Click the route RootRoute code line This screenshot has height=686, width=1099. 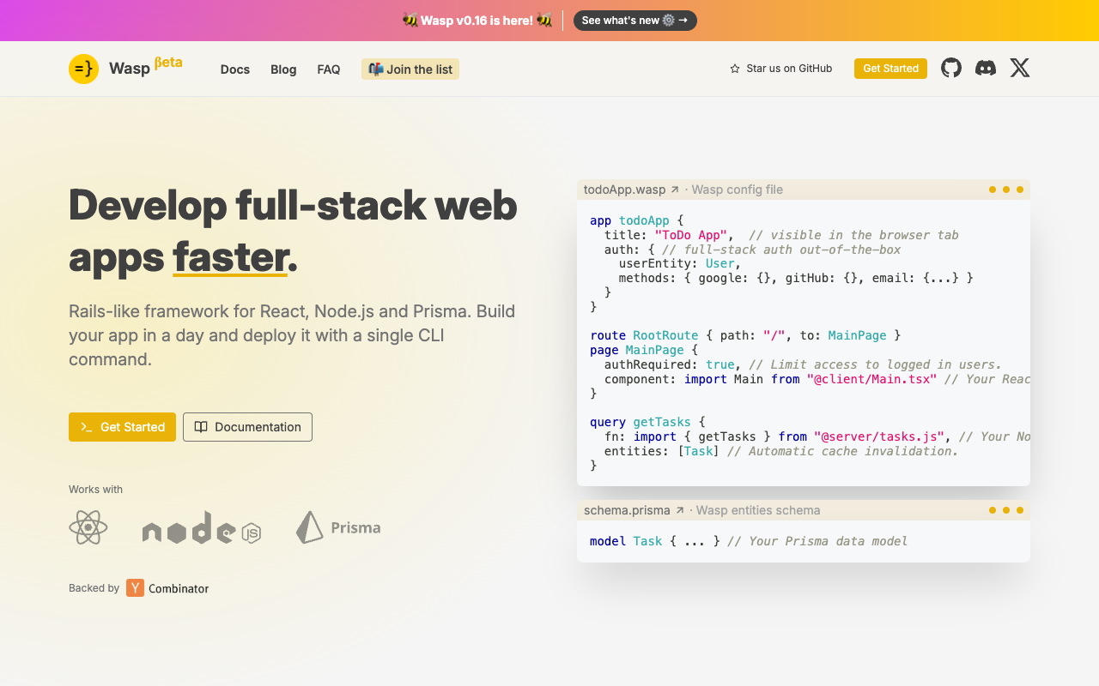pos(745,335)
